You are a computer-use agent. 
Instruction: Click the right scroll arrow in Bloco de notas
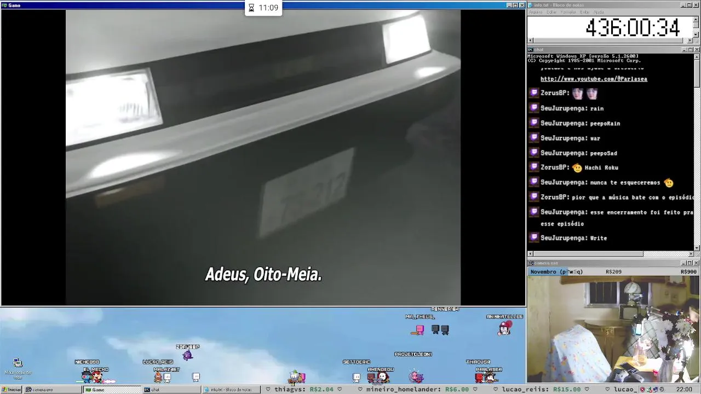(x=690, y=40)
